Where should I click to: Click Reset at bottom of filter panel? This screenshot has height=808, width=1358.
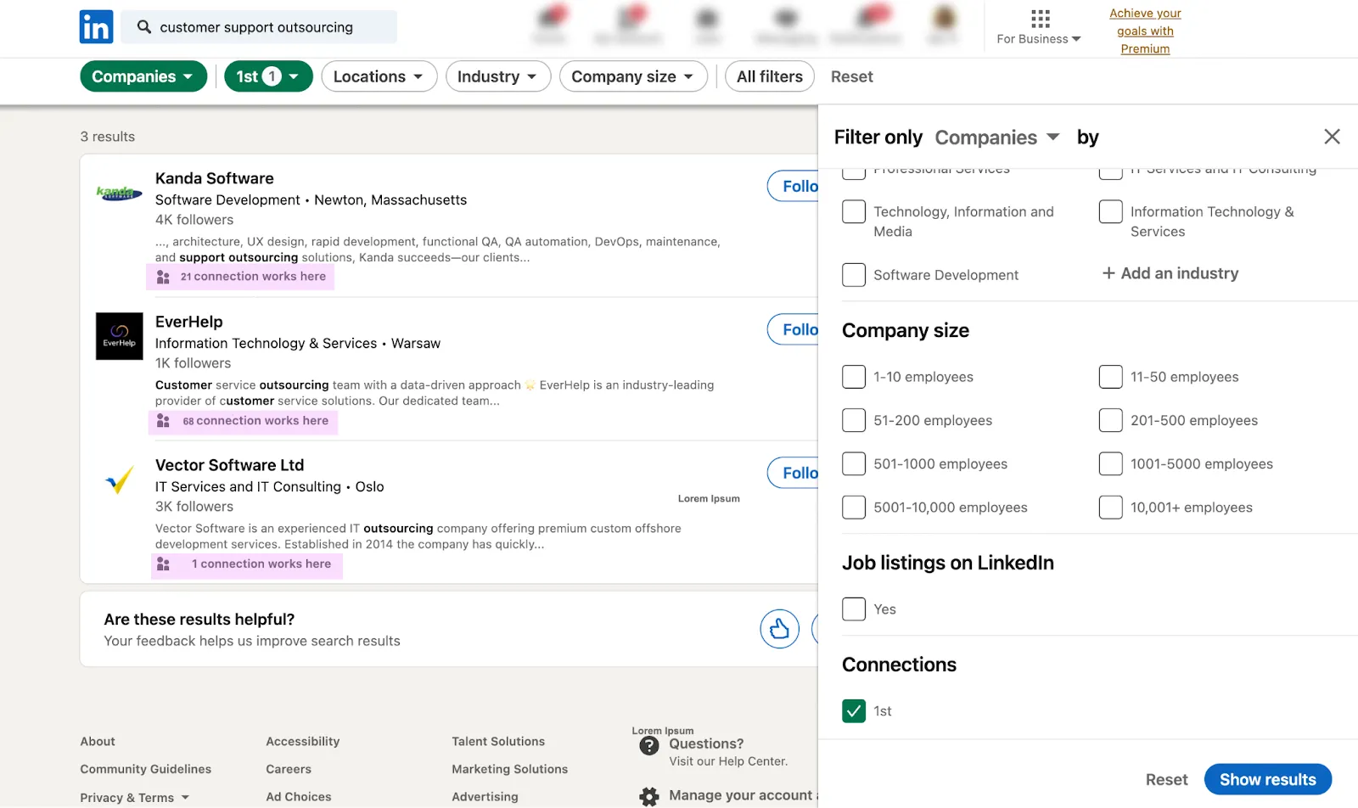click(1167, 780)
